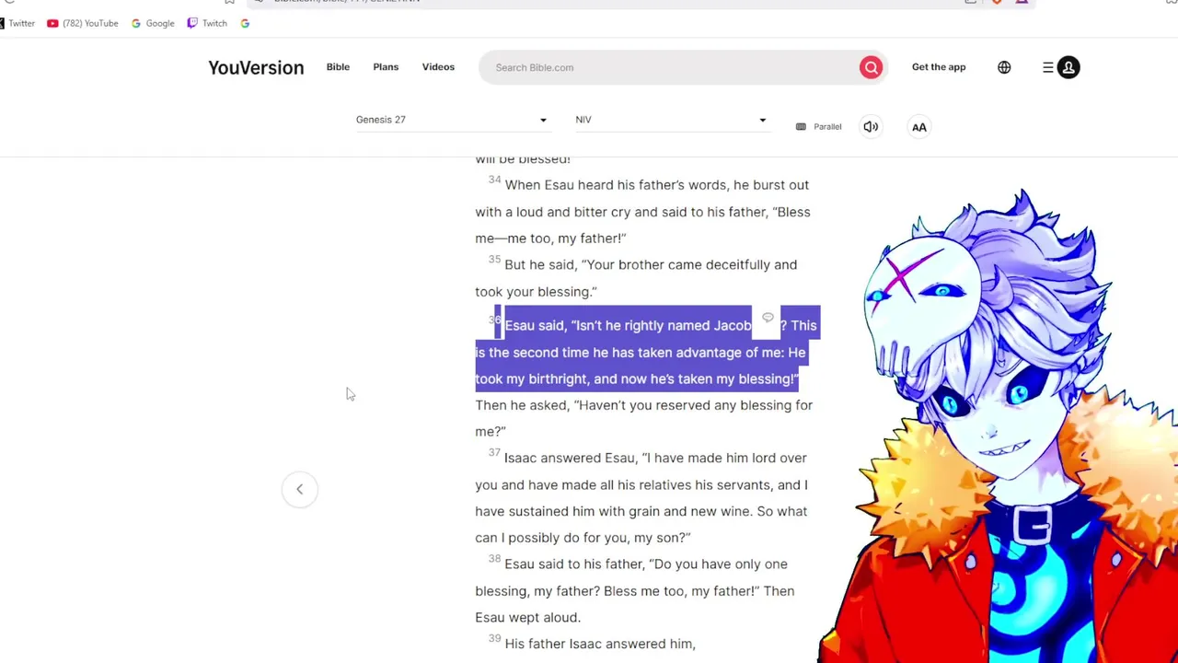Open the YouTube bookmark
The image size is (1178, 663).
83,23
